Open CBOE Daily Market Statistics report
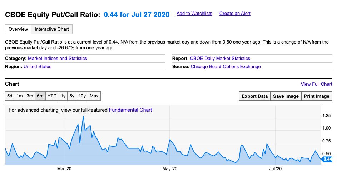This screenshot has height=177, width=337. click(220, 59)
